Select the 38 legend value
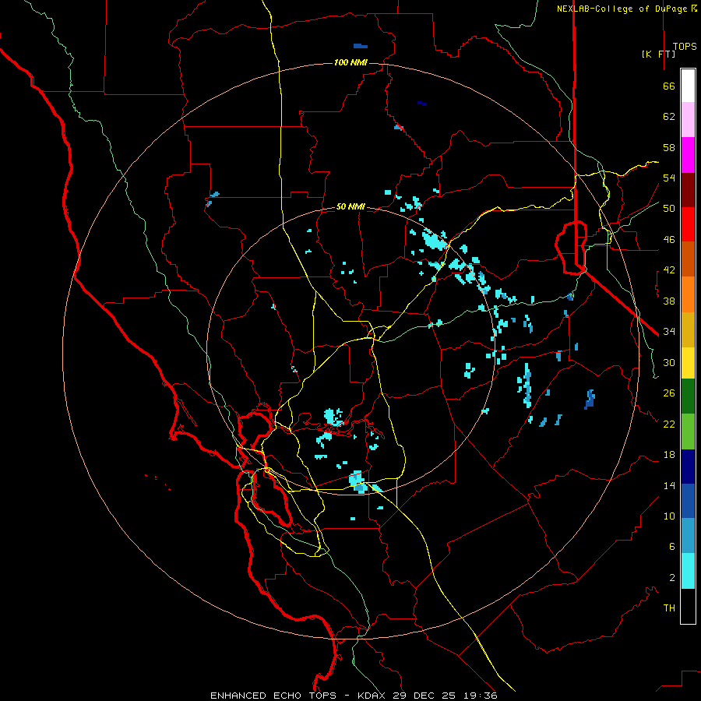The width and height of the screenshot is (701, 701). pos(669,301)
